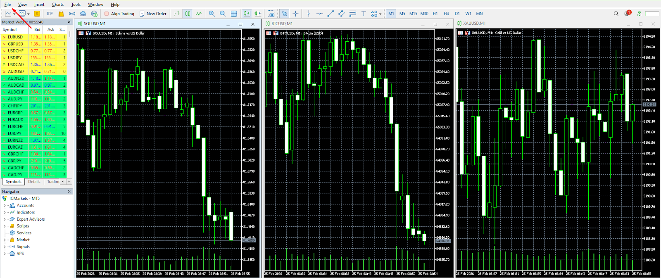661x278 pixels.
Task: Click the New Order button
Action: (153, 14)
